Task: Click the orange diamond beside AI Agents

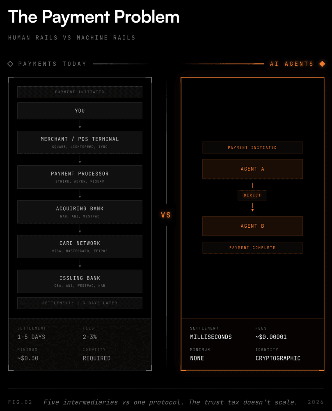Action: pos(322,64)
